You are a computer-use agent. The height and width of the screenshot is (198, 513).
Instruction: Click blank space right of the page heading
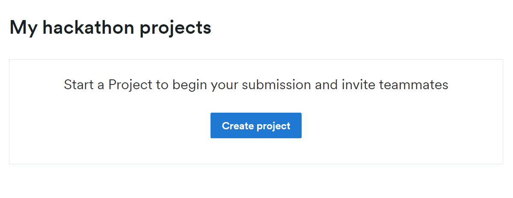tap(360, 28)
